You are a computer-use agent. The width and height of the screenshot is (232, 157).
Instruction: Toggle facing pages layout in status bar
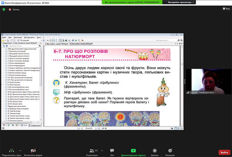coord(179,128)
